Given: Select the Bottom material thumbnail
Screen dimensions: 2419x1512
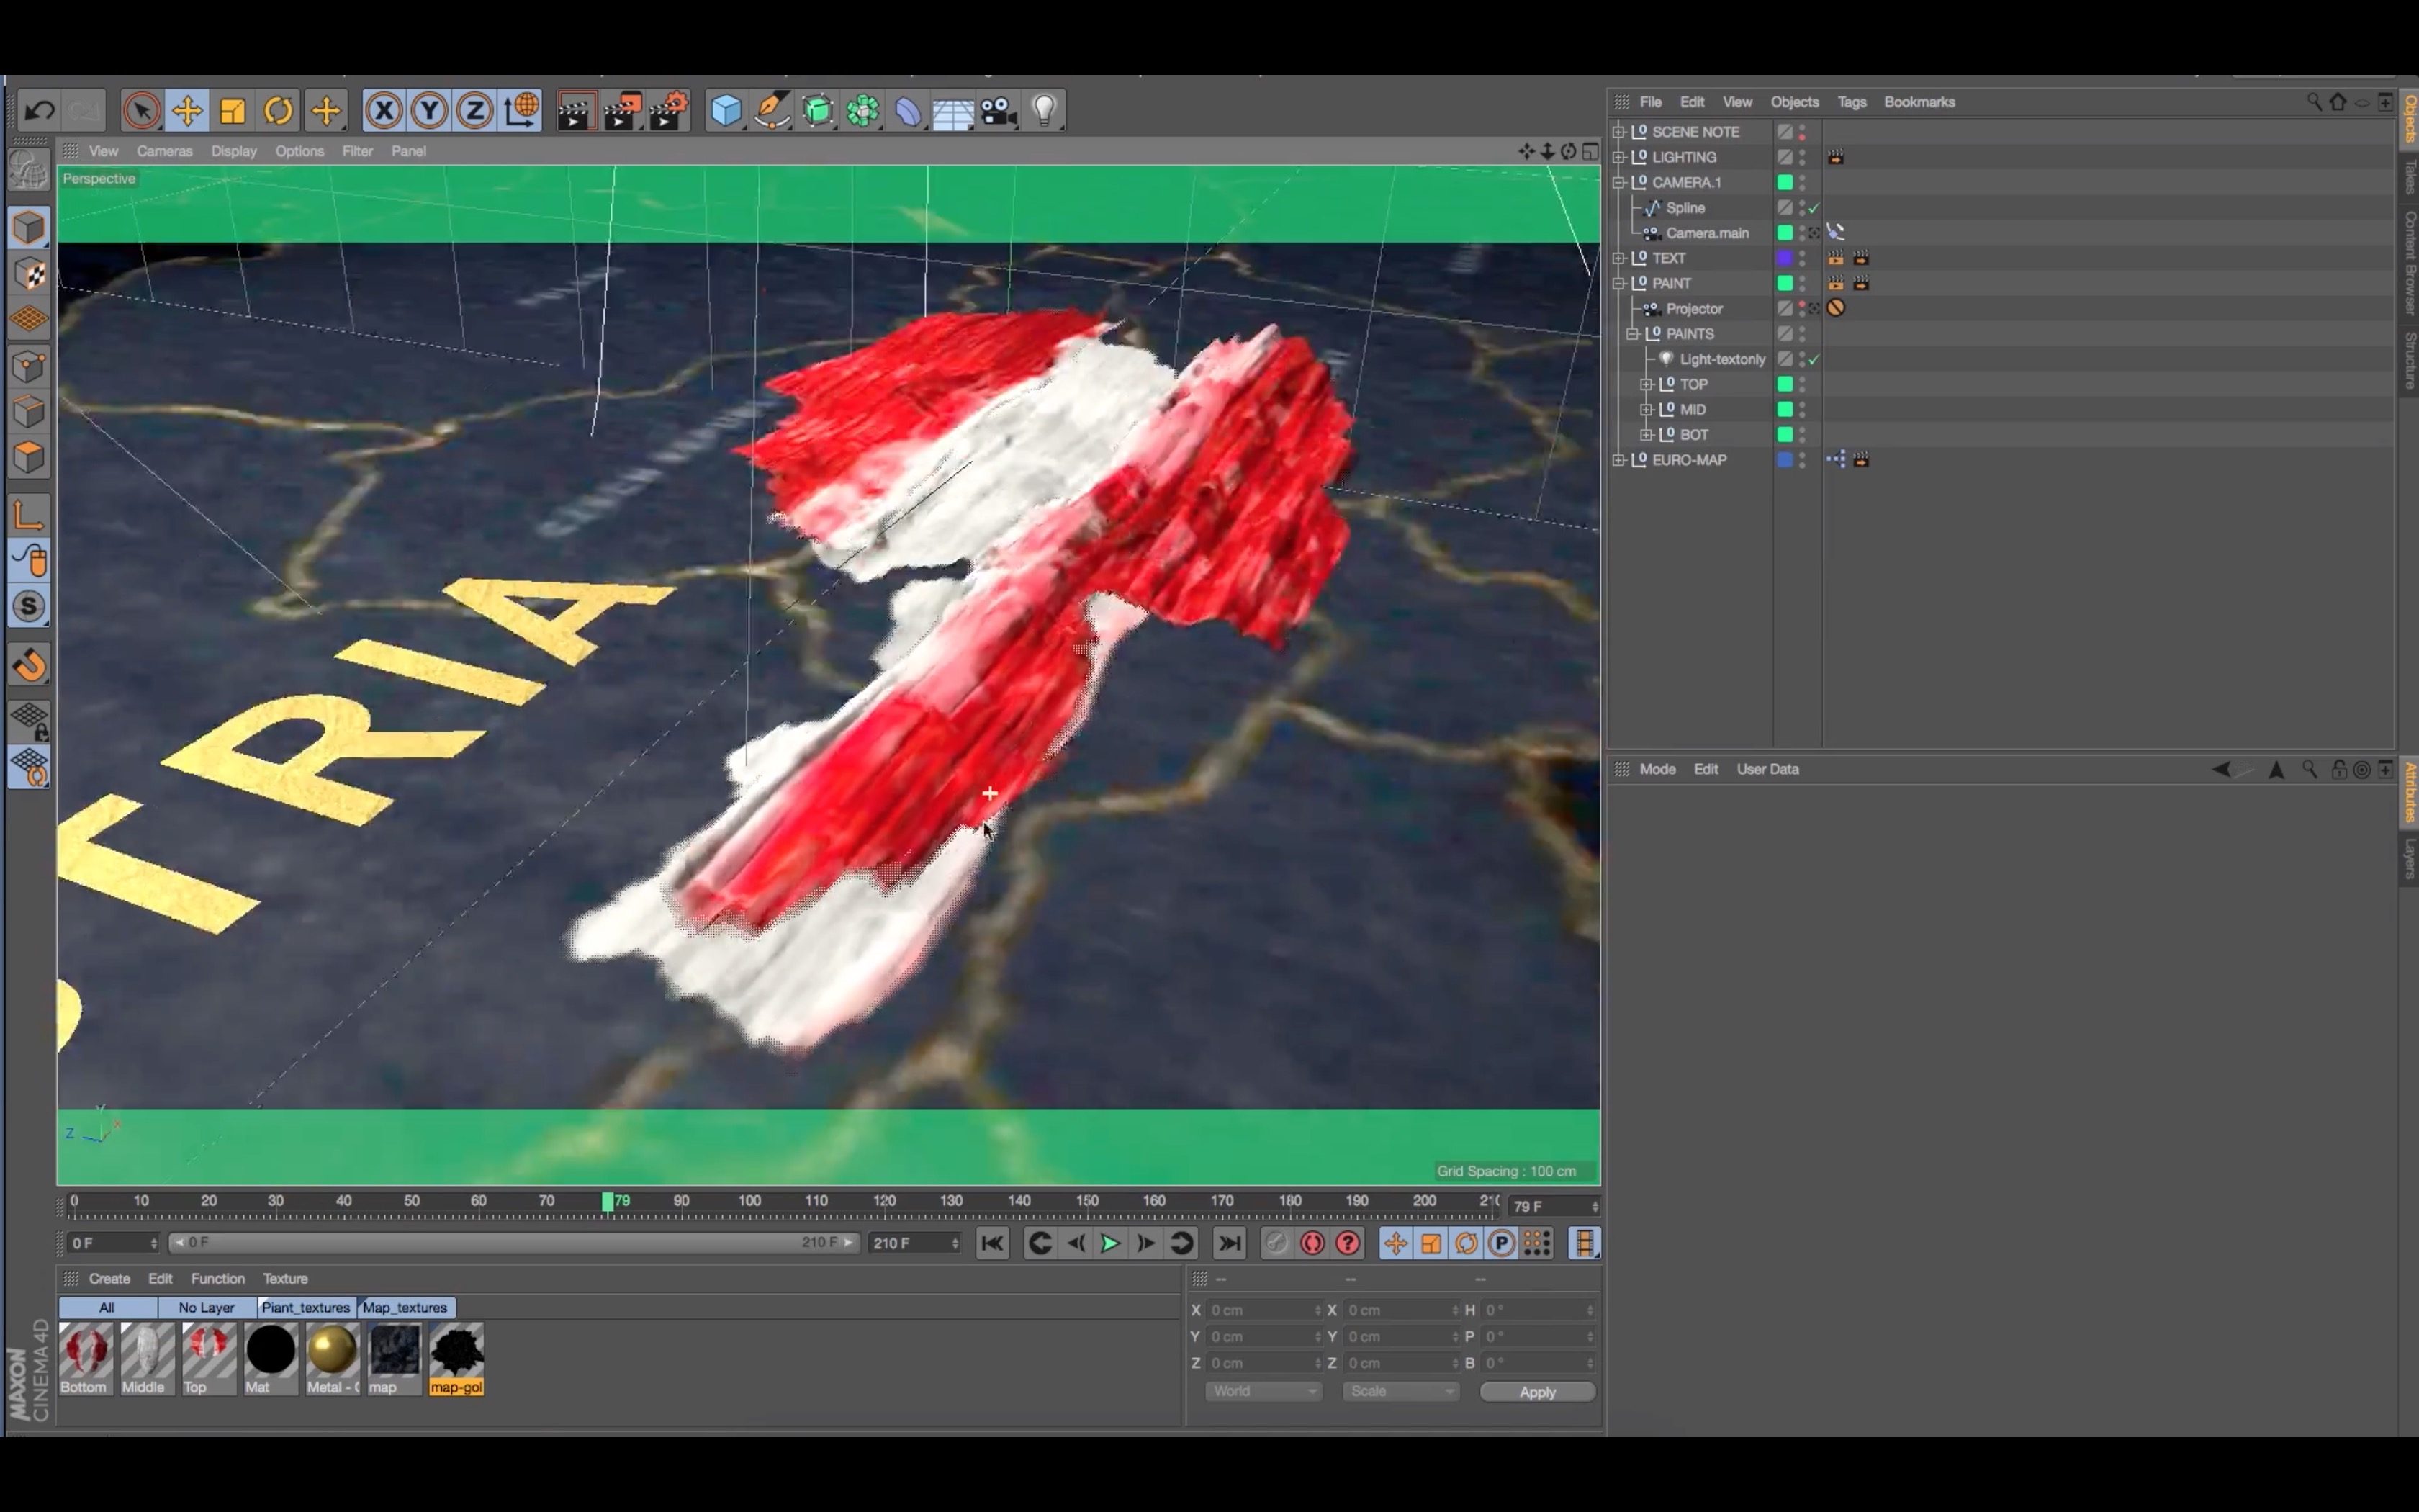Looking at the screenshot, I should (x=85, y=1358).
